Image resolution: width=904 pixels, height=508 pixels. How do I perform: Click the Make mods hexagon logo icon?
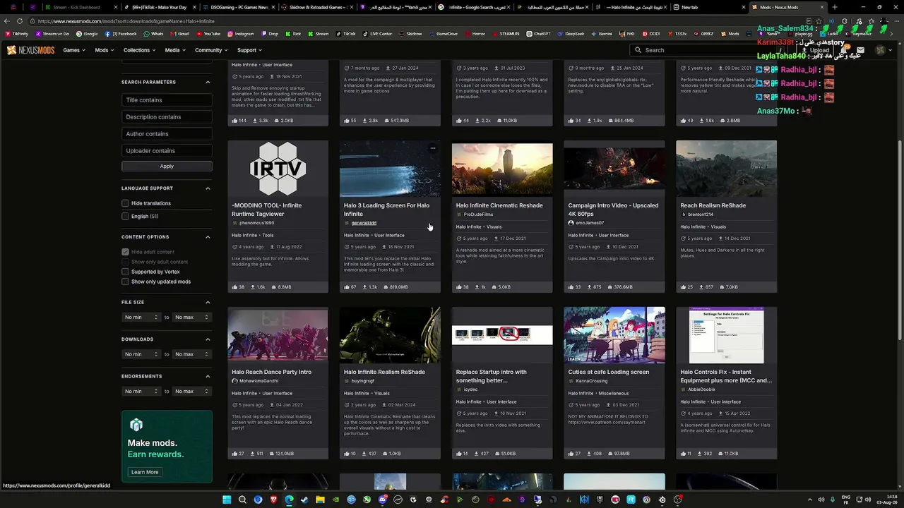136,425
